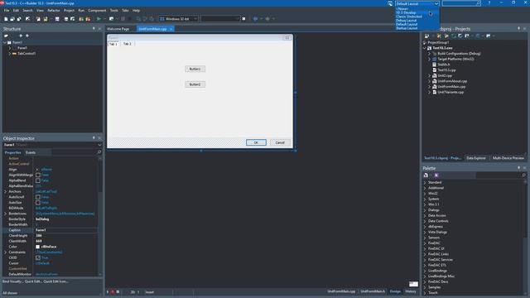
Task: Click the help question mark in title bar
Action: [x=489, y=3]
